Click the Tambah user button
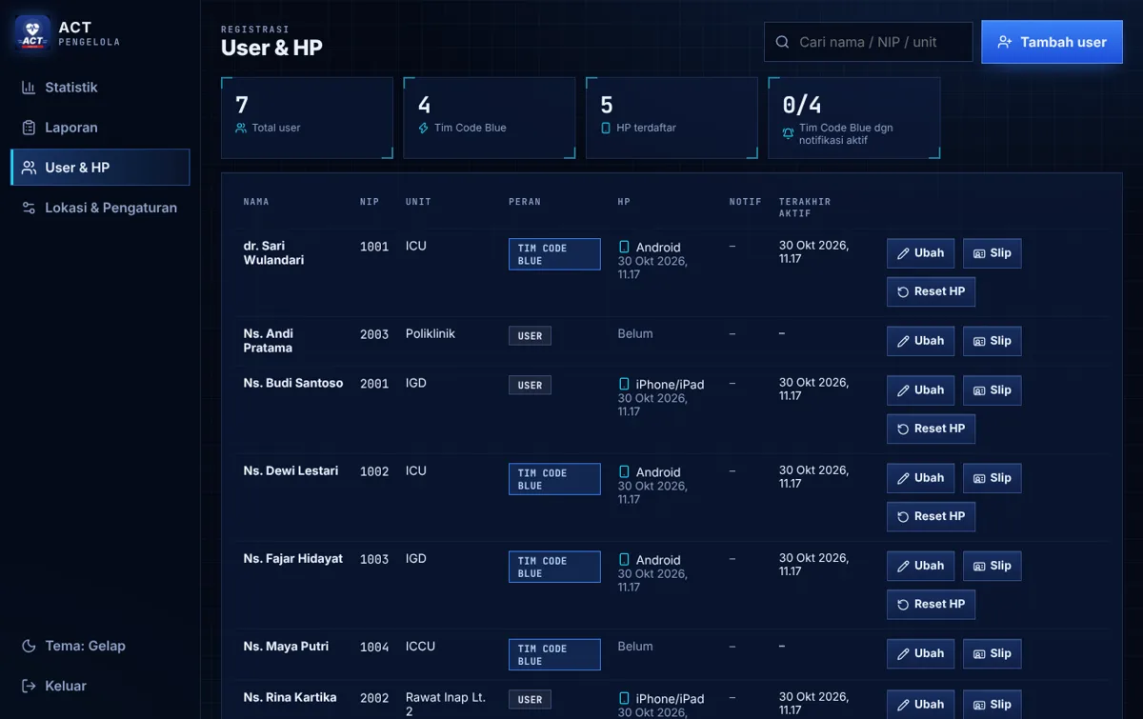This screenshot has height=719, width=1143. [1053, 42]
